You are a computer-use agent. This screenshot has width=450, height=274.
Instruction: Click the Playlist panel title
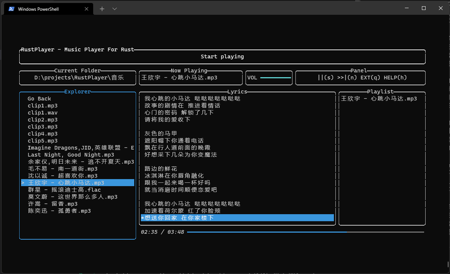(x=380, y=92)
